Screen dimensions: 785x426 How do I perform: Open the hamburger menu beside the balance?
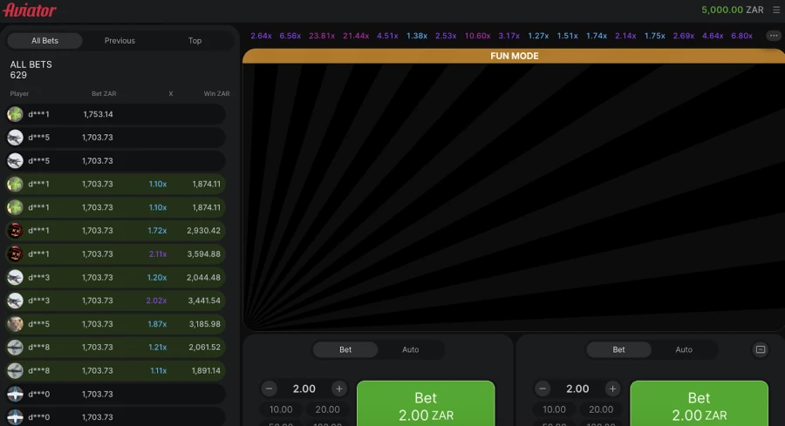776,10
